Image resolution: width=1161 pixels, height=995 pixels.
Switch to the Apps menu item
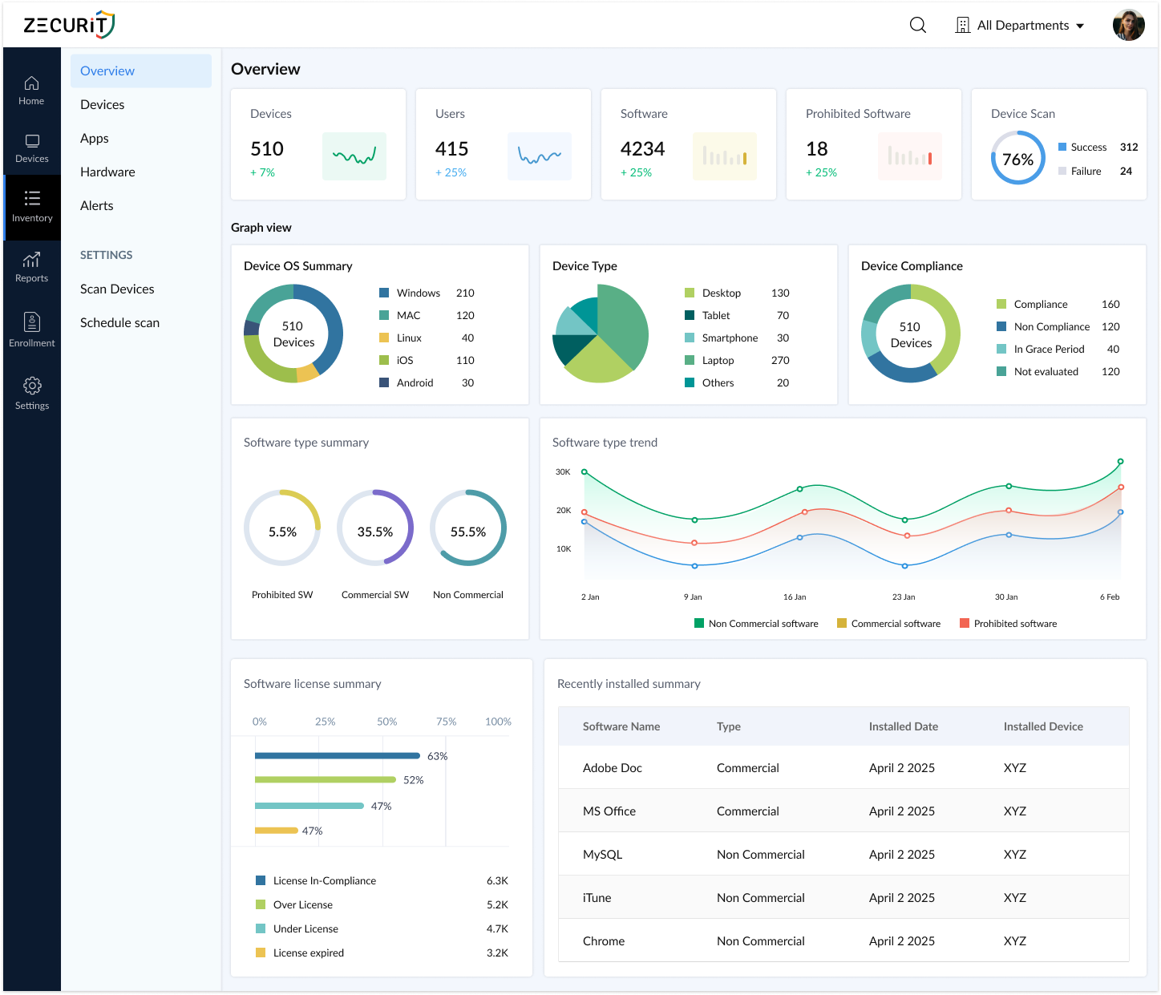94,138
